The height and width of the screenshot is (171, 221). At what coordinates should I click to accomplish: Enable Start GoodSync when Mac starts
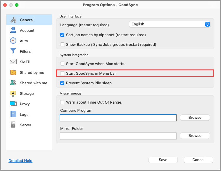point(62,64)
